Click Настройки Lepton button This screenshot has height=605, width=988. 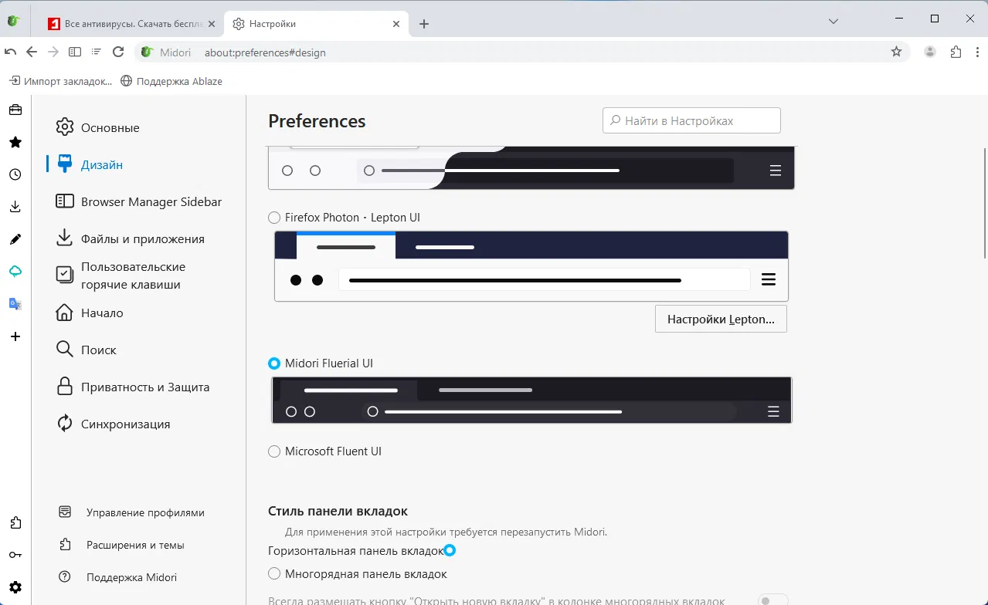click(721, 319)
